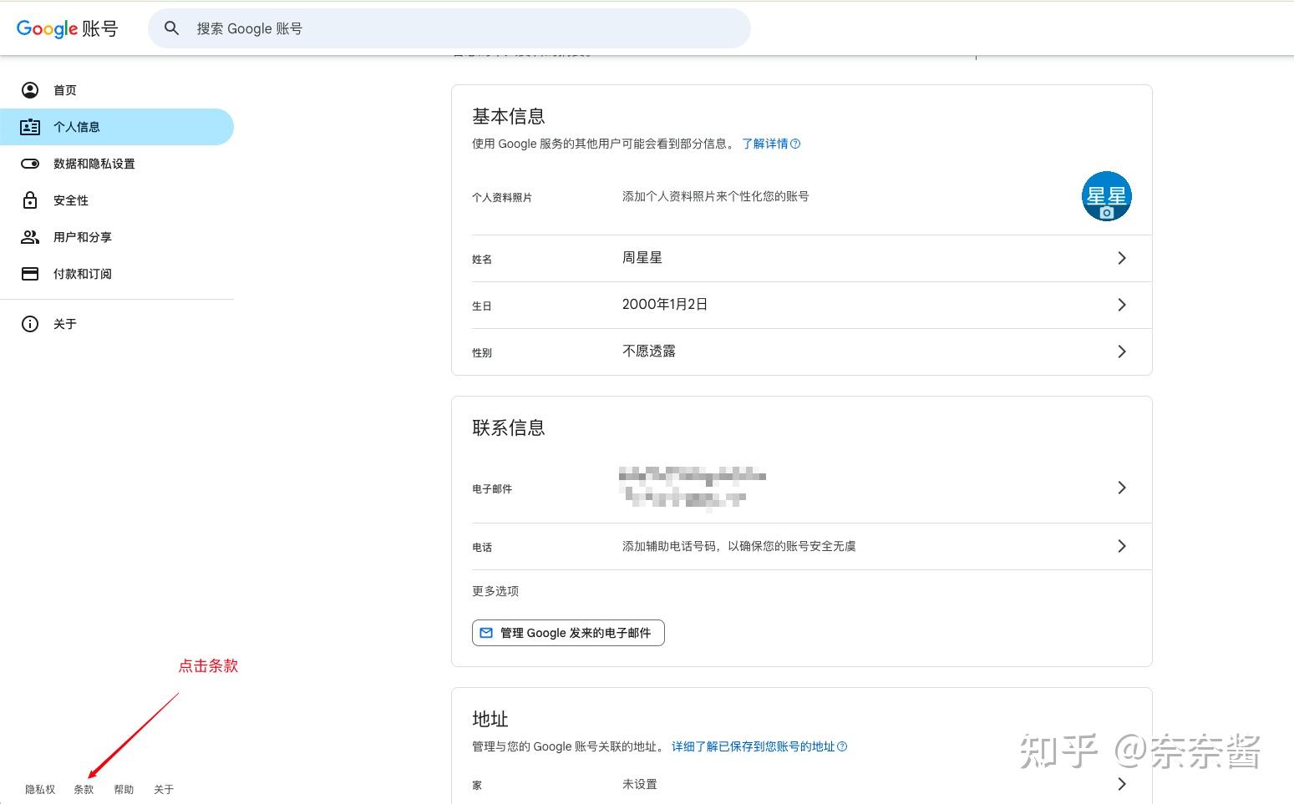Viewport: 1294px width, 804px height.
Task: Click the 数据和隐私设置 toggle icon
Action: (x=30, y=164)
